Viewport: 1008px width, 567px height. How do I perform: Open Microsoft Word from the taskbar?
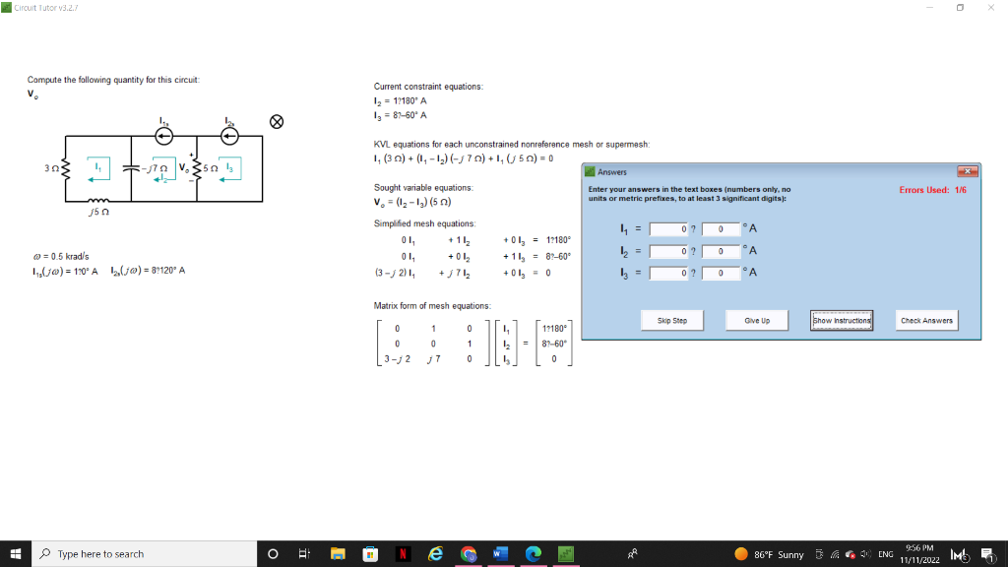[499, 552]
